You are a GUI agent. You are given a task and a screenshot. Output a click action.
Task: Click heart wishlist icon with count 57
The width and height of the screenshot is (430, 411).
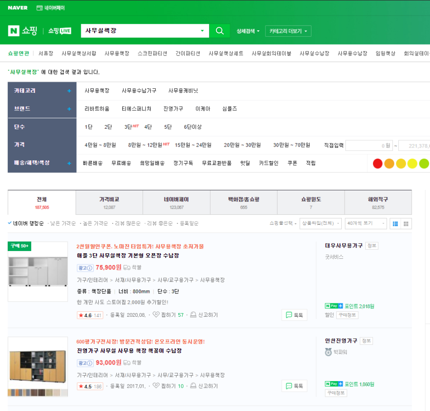coord(156,314)
